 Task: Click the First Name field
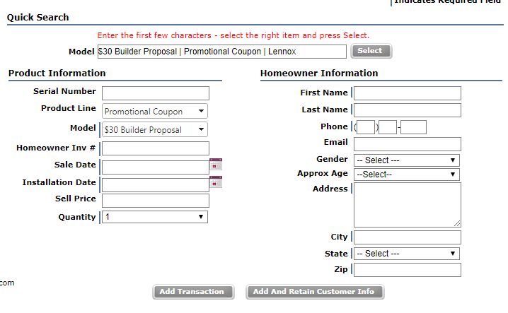point(408,93)
